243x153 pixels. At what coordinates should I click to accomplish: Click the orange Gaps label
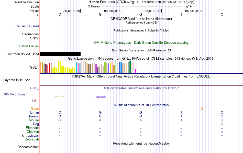point(35,109)
